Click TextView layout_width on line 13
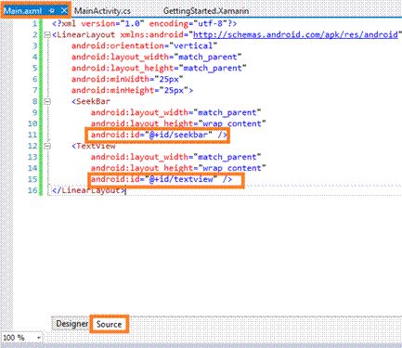The height and width of the screenshot is (348, 402). [x=175, y=157]
